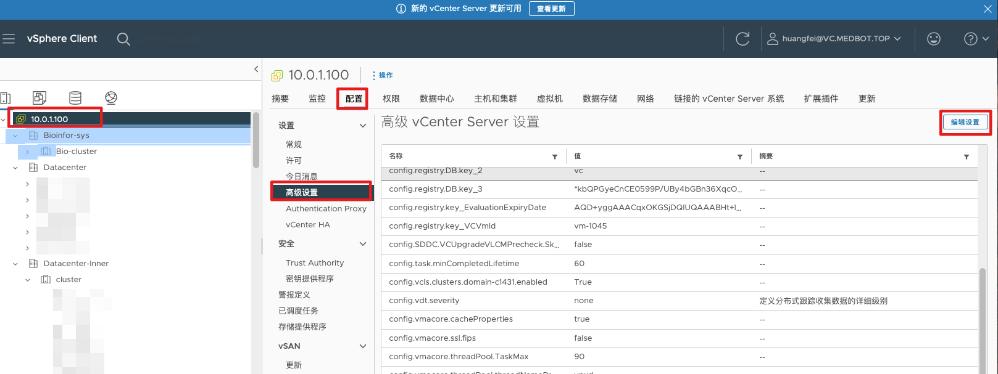Screen dimensions: 998x374
Task: Switch to Networking inventory view
Action: [111, 98]
